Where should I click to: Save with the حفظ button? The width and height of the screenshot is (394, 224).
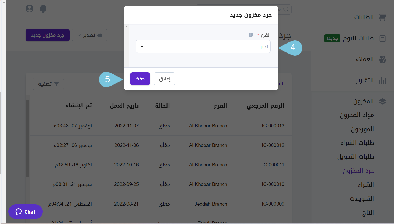coord(140,79)
